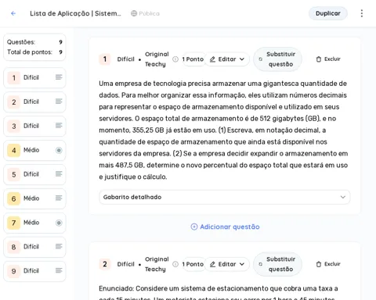Select question 6 Médio in sidebar
The height and width of the screenshot is (300, 376).
(34, 198)
